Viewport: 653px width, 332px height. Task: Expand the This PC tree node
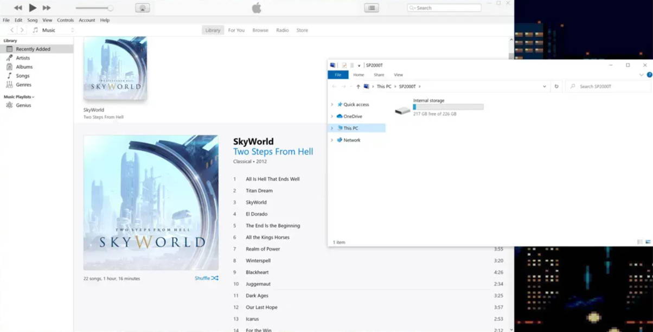[x=332, y=128]
